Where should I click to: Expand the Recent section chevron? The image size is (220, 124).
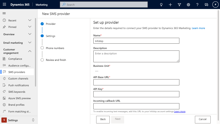pyautogui.click(x=30, y=20)
